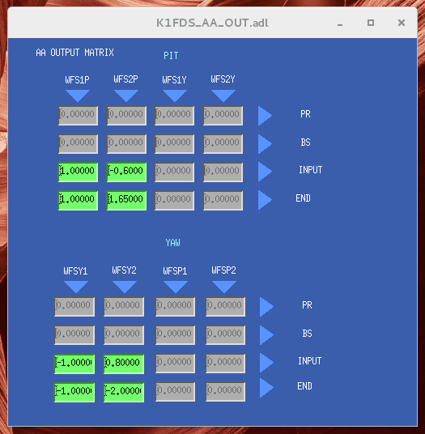Click the WFS2Y down-arrow in PIT matrix

(223, 96)
